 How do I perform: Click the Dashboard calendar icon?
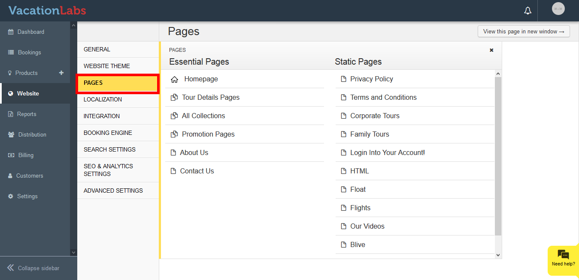11,32
